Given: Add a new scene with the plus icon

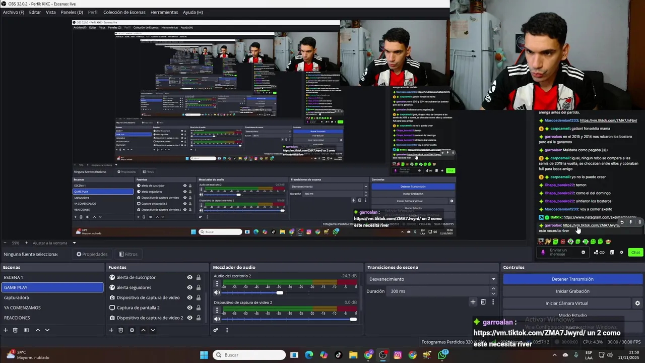Looking at the screenshot, I should click(6, 330).
